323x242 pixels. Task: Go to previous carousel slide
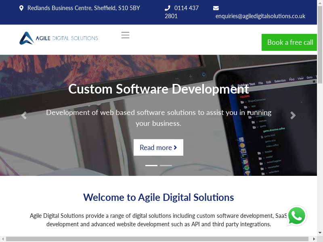pyautogui.click(x=24, y=116)
